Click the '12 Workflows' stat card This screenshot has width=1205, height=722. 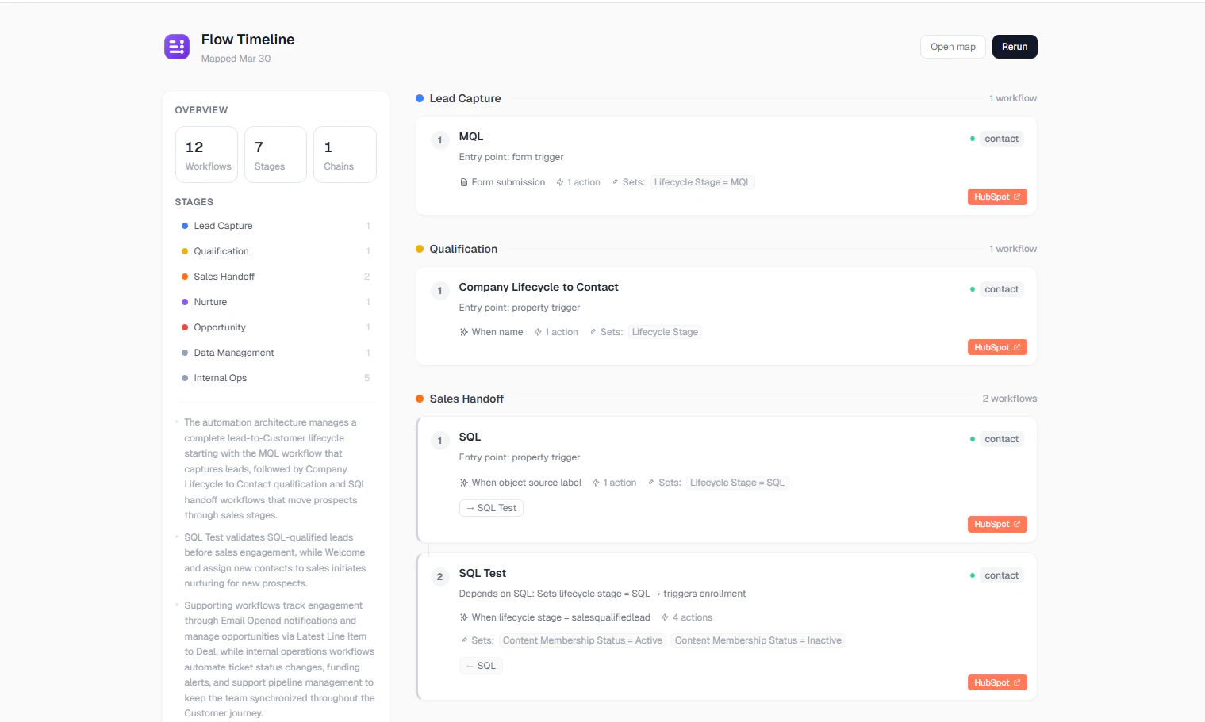pos(206,154)
